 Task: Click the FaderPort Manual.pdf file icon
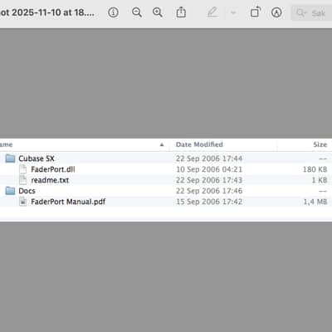click(23, 202)
